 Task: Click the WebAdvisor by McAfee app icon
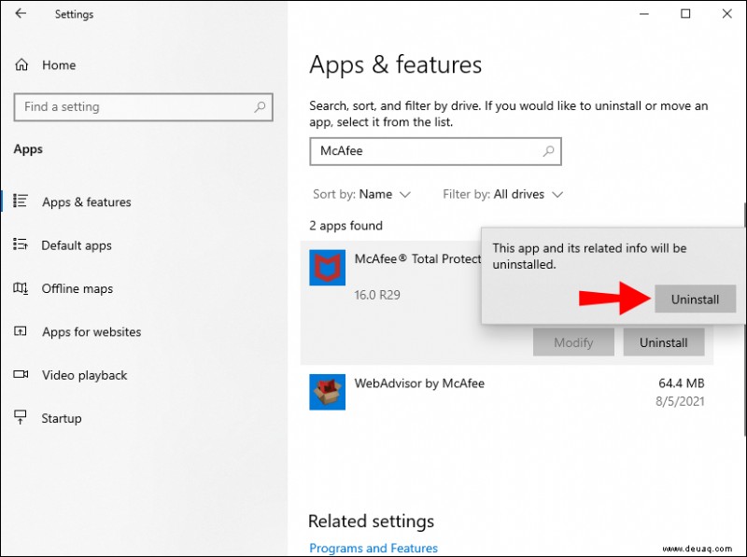pos(328,392)
